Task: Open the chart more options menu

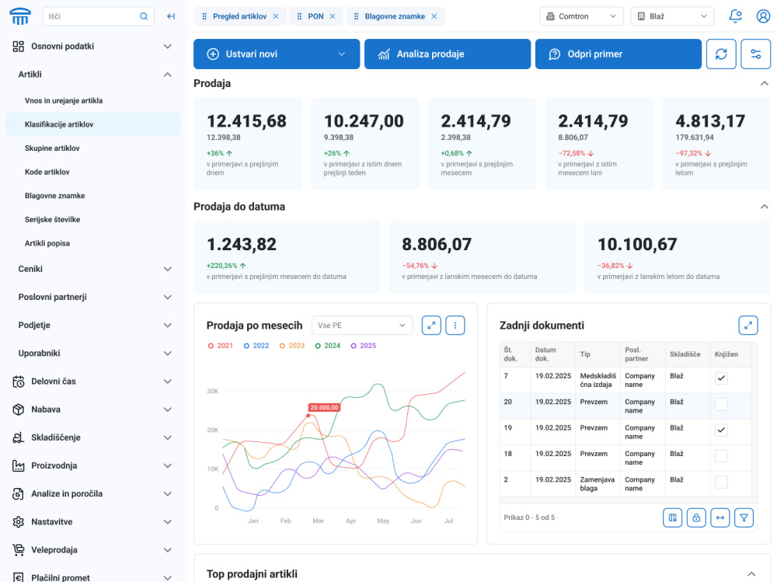Action: point(455,326)
